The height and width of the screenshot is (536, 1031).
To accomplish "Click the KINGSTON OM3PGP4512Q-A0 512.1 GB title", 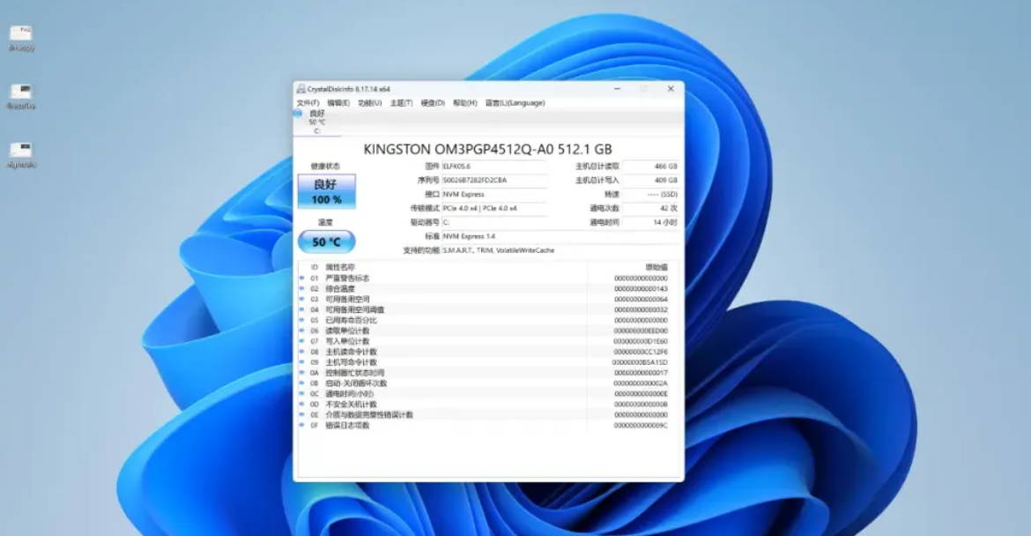I will pos(488,149).
